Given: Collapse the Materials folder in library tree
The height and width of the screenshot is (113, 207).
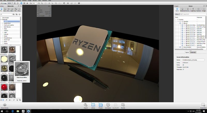Looking at the screenshot, I should pos(1,20).
